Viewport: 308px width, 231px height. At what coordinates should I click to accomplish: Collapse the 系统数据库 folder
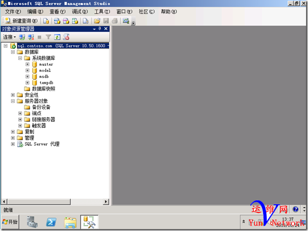point(20,58)
